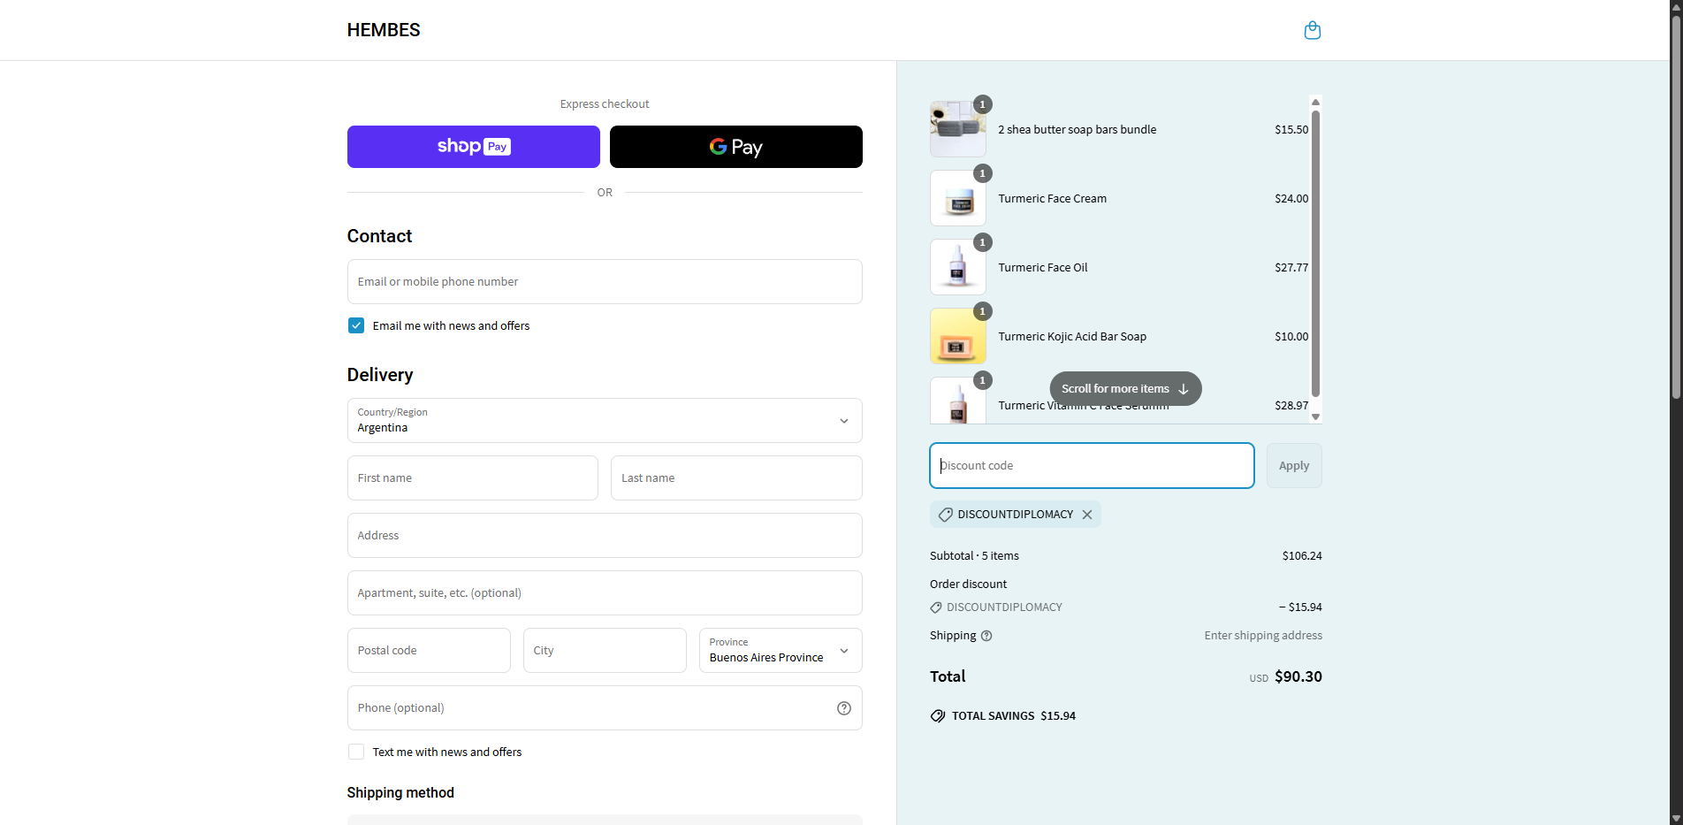Viewport: 1683px width, 825px height.
Task: Remove the DISCOUNTDIPLOMACY code with the X
Action: point(1087,515)
